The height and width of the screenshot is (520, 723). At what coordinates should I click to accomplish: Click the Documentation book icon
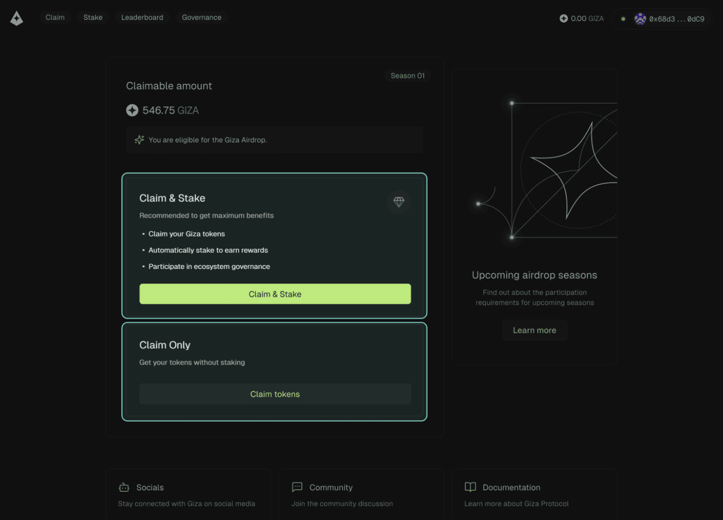click(x=471, y=487)
